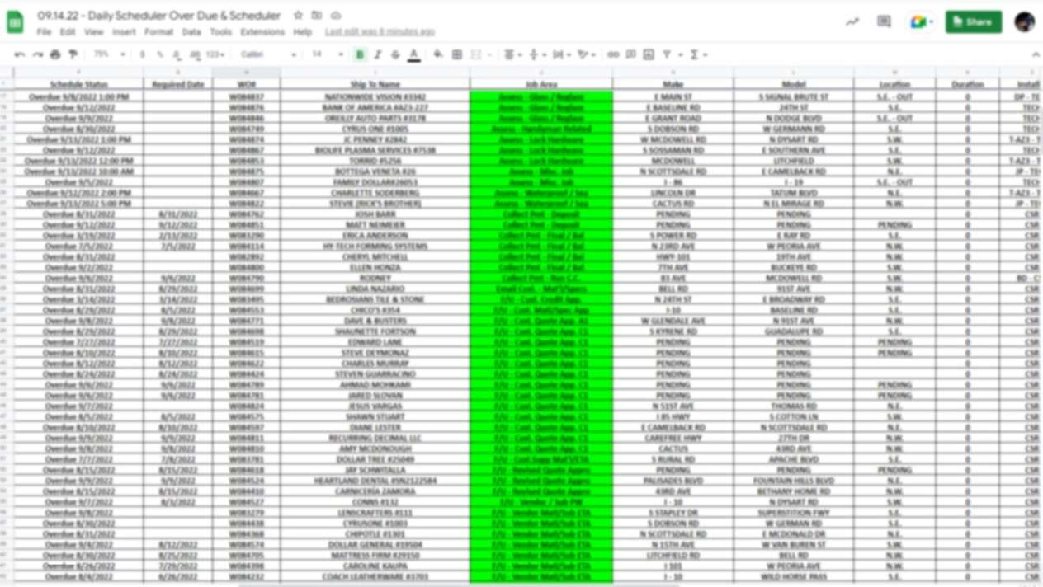
Task: Open the Extensions menu
Action: 262,32
